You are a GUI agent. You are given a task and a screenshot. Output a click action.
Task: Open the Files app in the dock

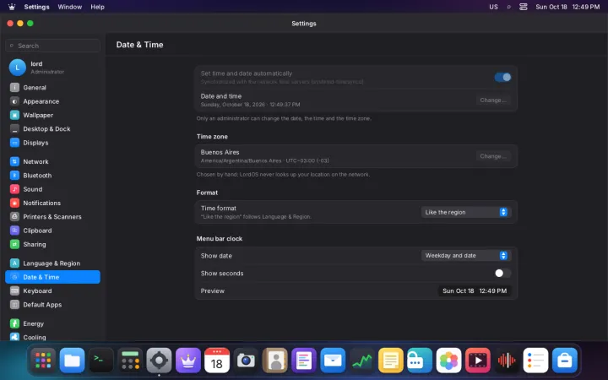coord(72,361)
